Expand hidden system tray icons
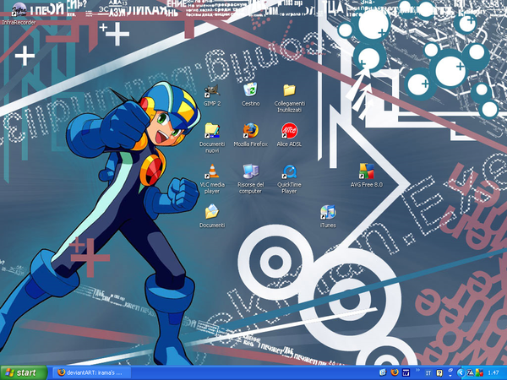507x380 pixels. point(461,373)
